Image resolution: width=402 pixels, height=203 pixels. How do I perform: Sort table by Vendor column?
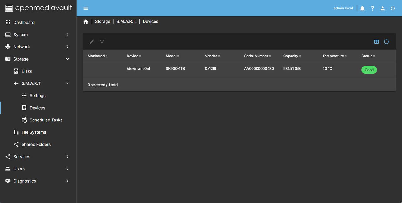click(213, 56)
